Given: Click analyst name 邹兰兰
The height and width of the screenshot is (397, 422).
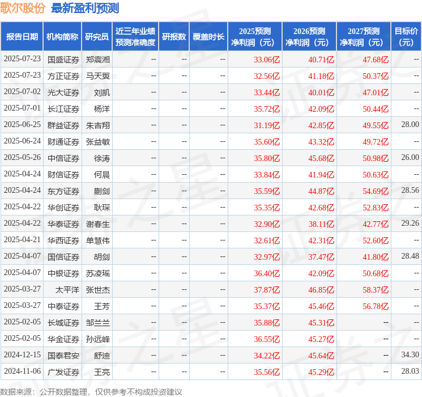Looking at the screenshot, I should pos(97,323).
